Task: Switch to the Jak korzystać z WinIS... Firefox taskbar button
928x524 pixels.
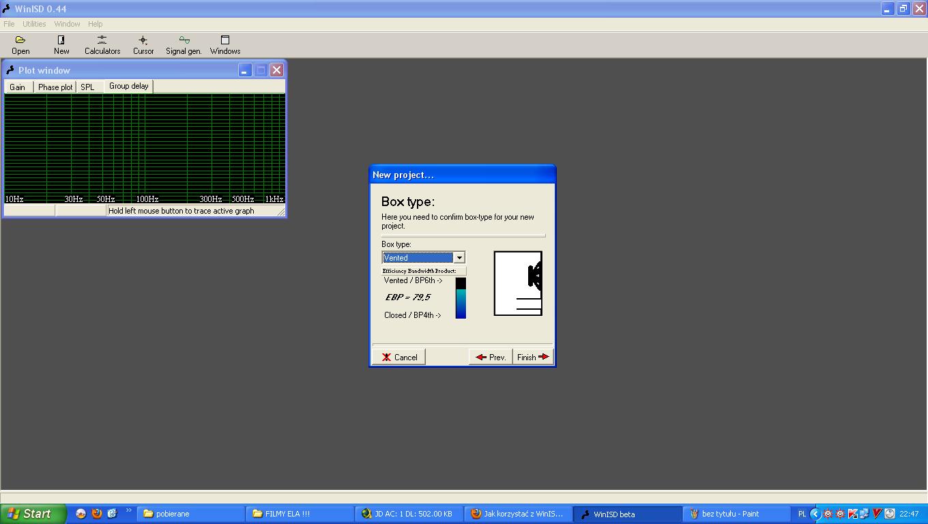Action: point(518,514)
